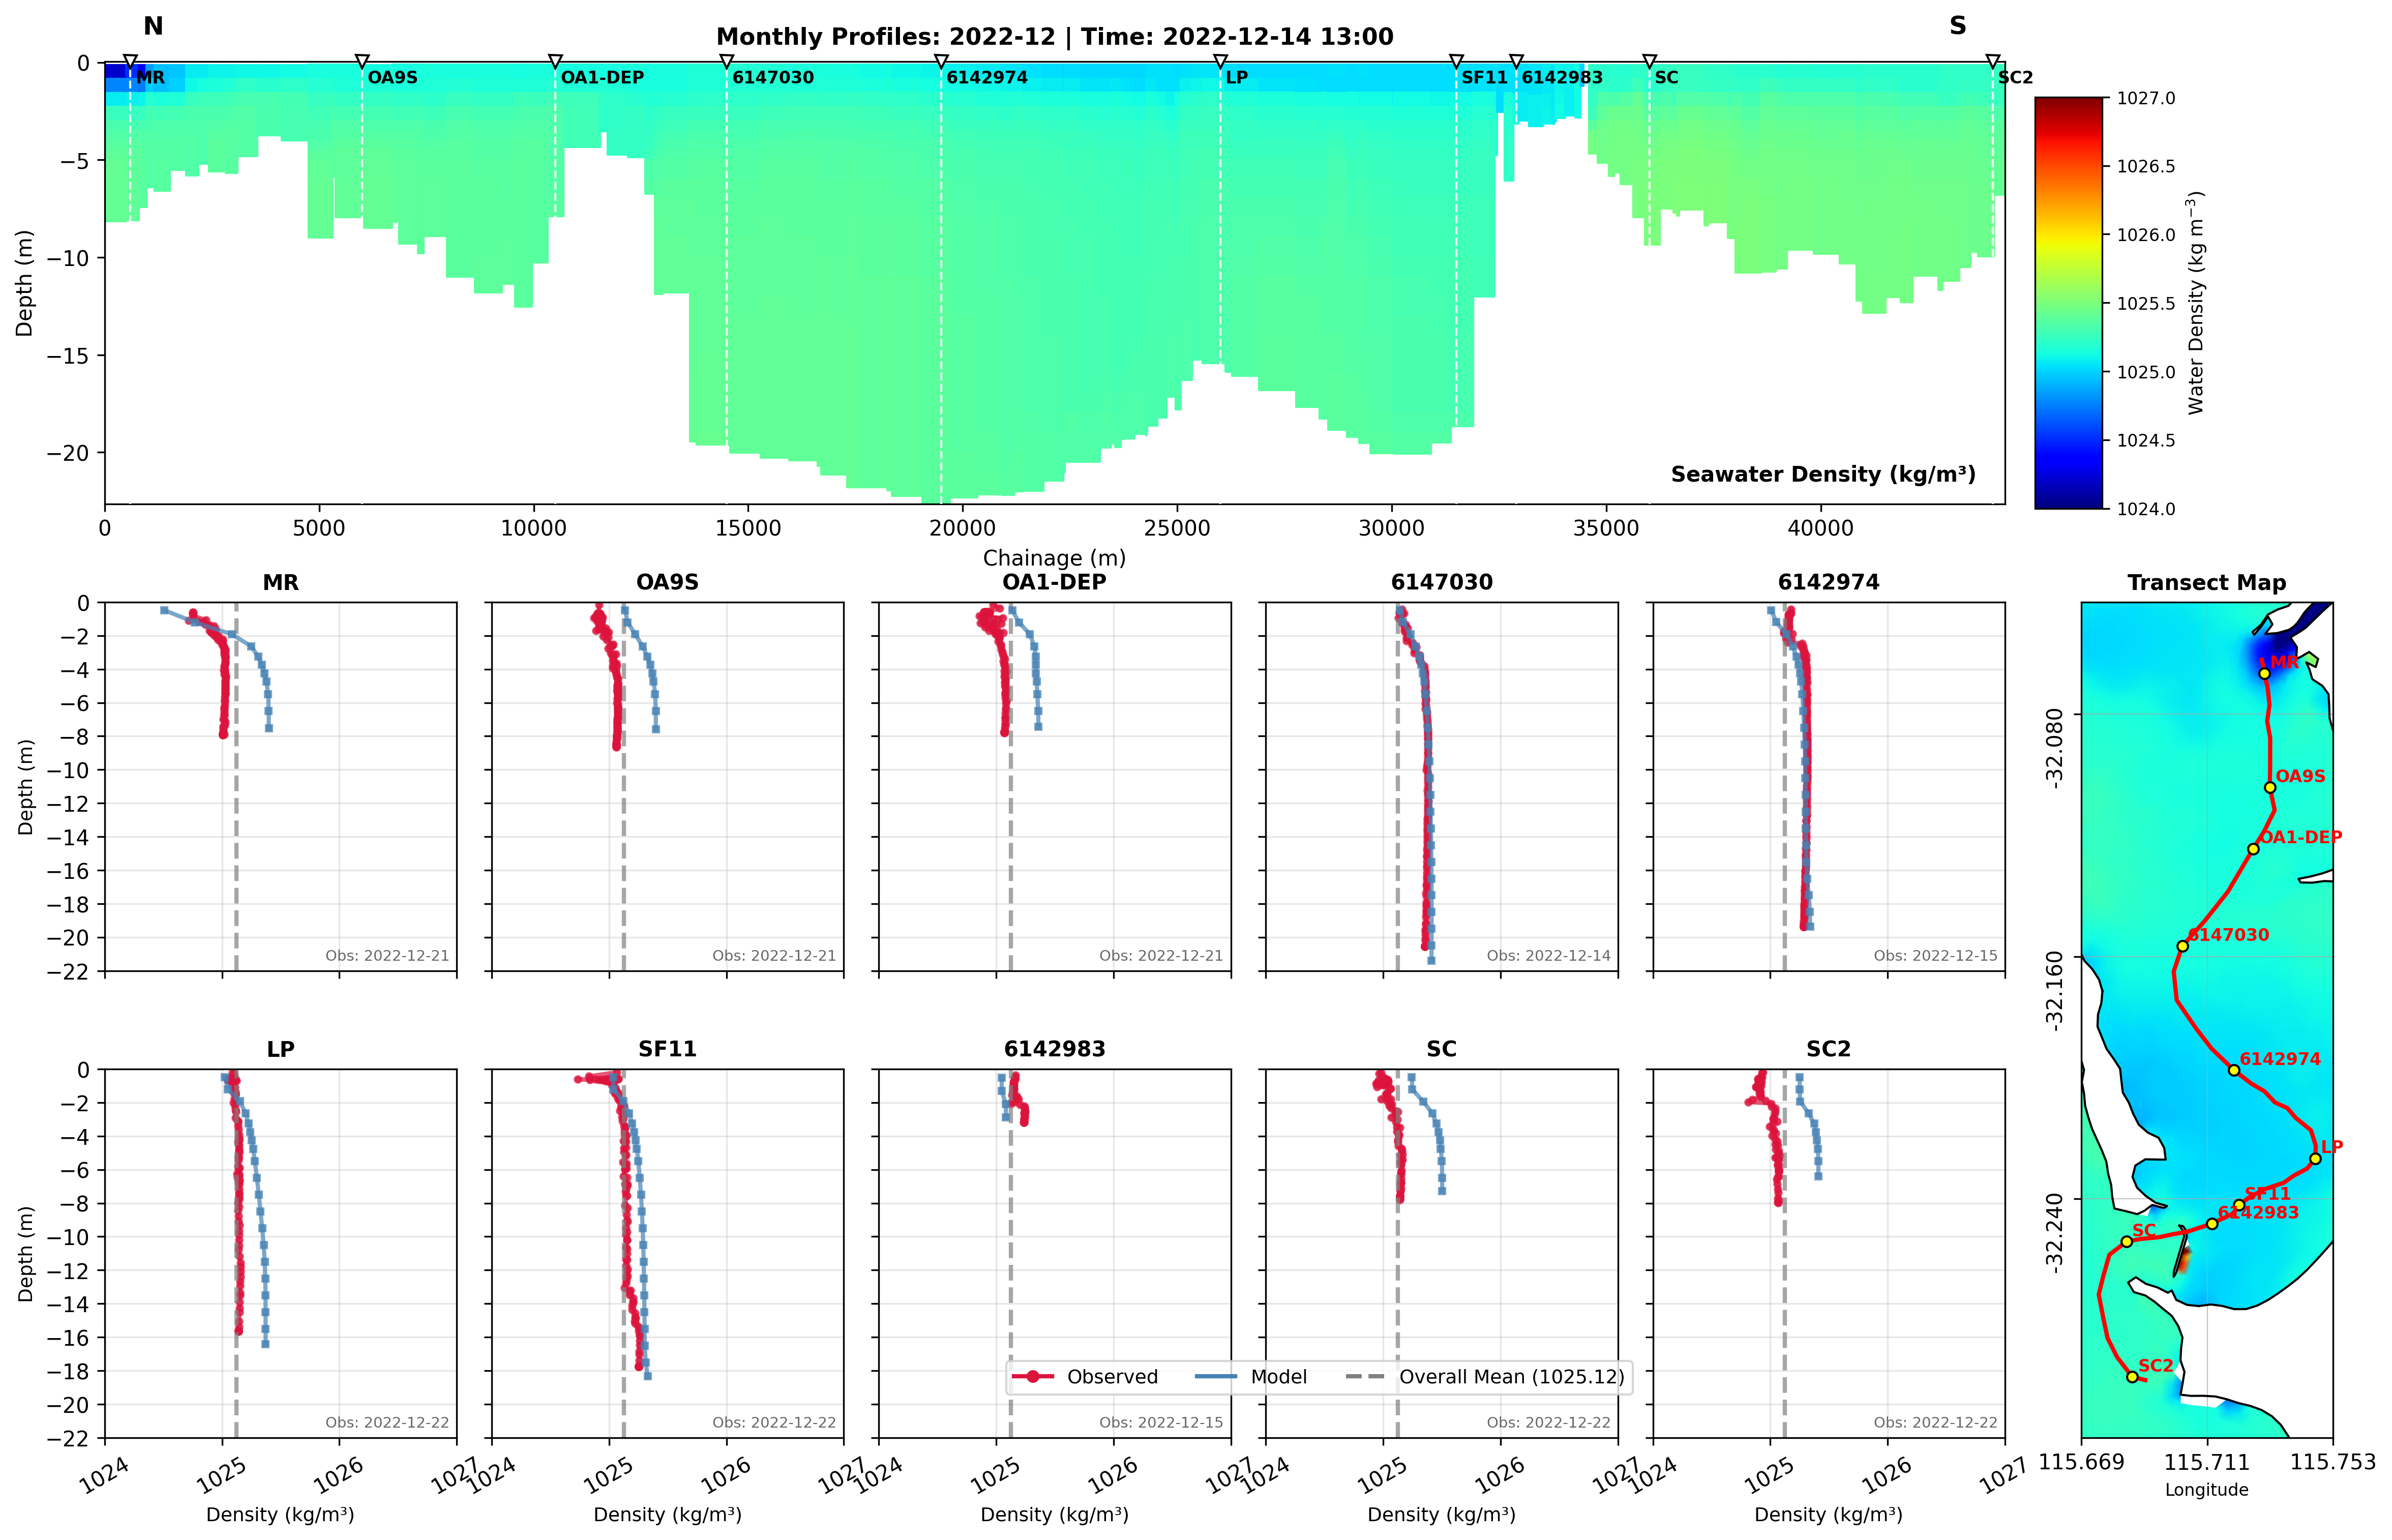Click the Seawater Density annotation text
The width and height of the screenshot is (2392, 1540).
click(x=1822, y=474)
